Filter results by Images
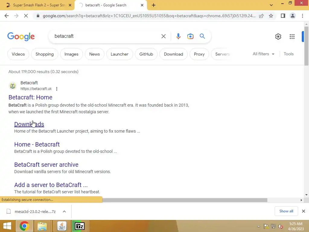This screenshot has width=309, height=232. point(71,54)
